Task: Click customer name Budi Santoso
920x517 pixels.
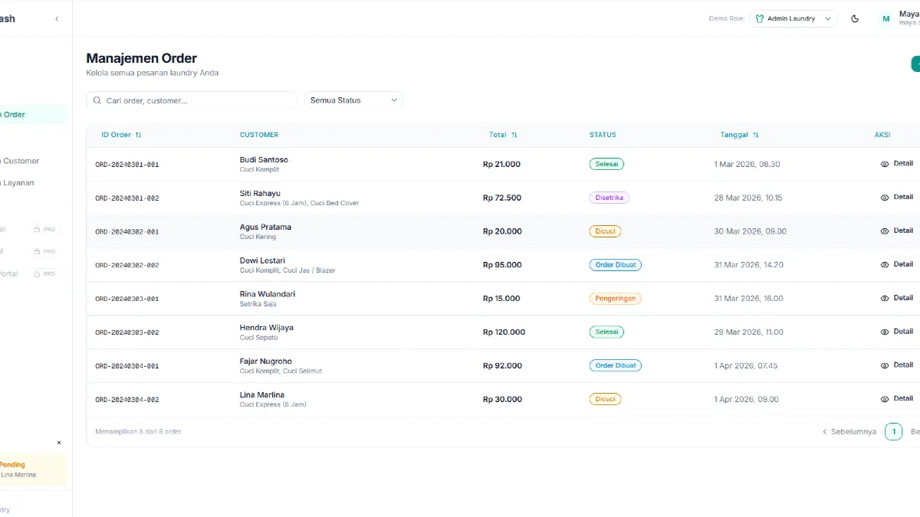Action: 264,160
